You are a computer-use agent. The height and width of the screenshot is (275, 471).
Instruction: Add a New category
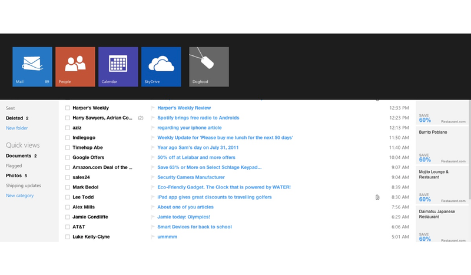[20, 196]
